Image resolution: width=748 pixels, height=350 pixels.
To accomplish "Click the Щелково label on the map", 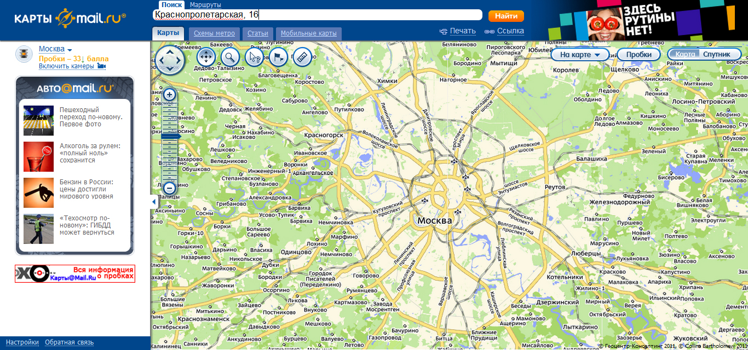I will click(625, 69).
